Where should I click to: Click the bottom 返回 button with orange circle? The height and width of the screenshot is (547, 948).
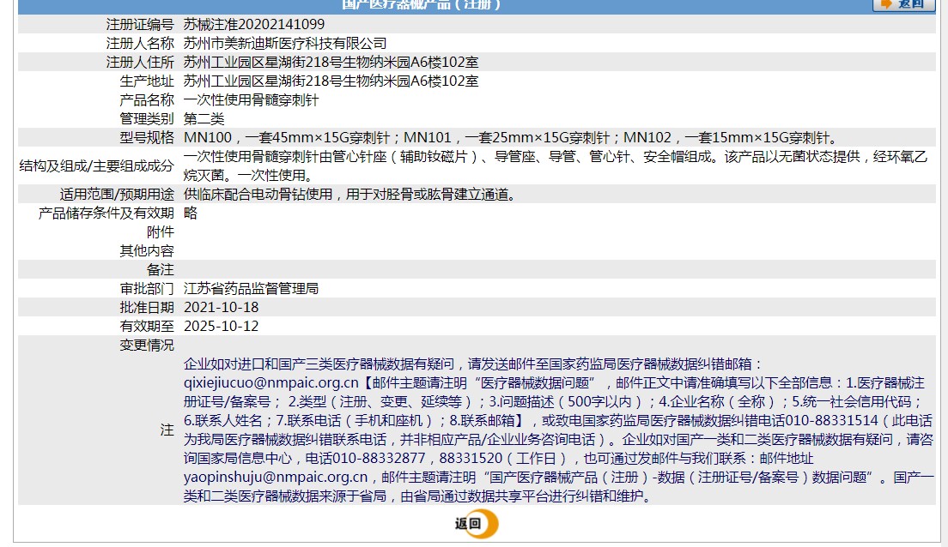477,524
